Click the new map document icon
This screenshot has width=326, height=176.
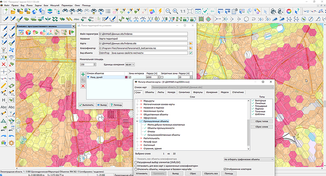pos(5,12)
